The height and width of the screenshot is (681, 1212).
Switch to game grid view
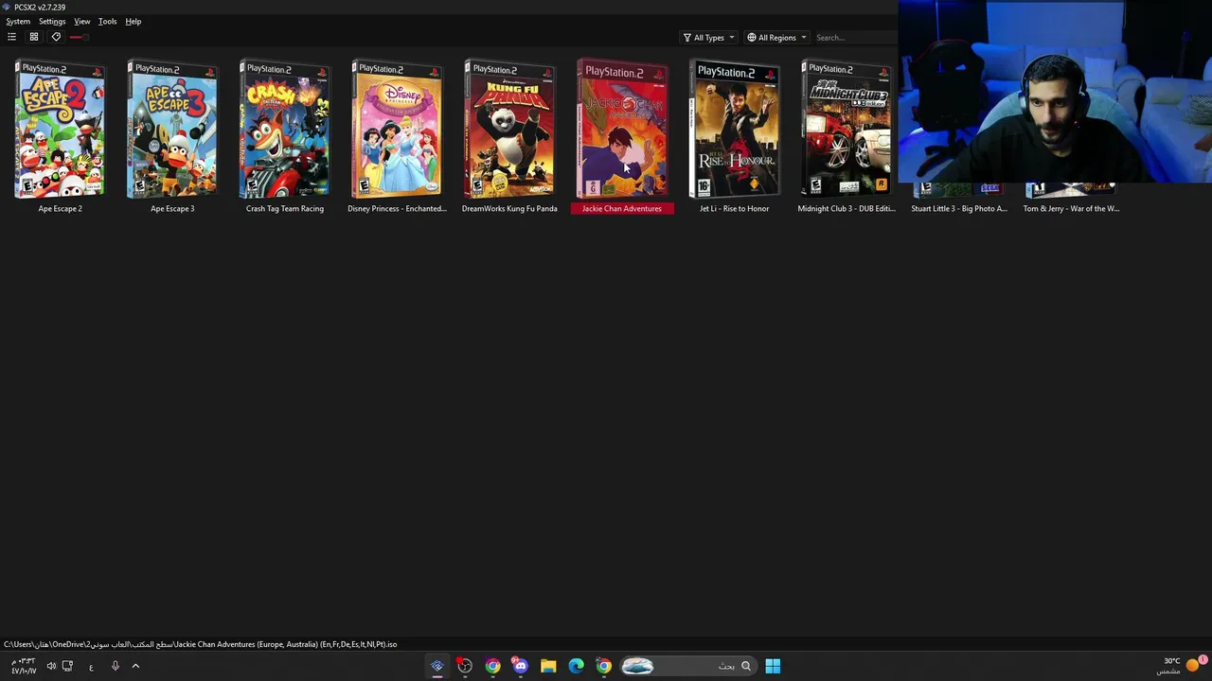[33, 37]
